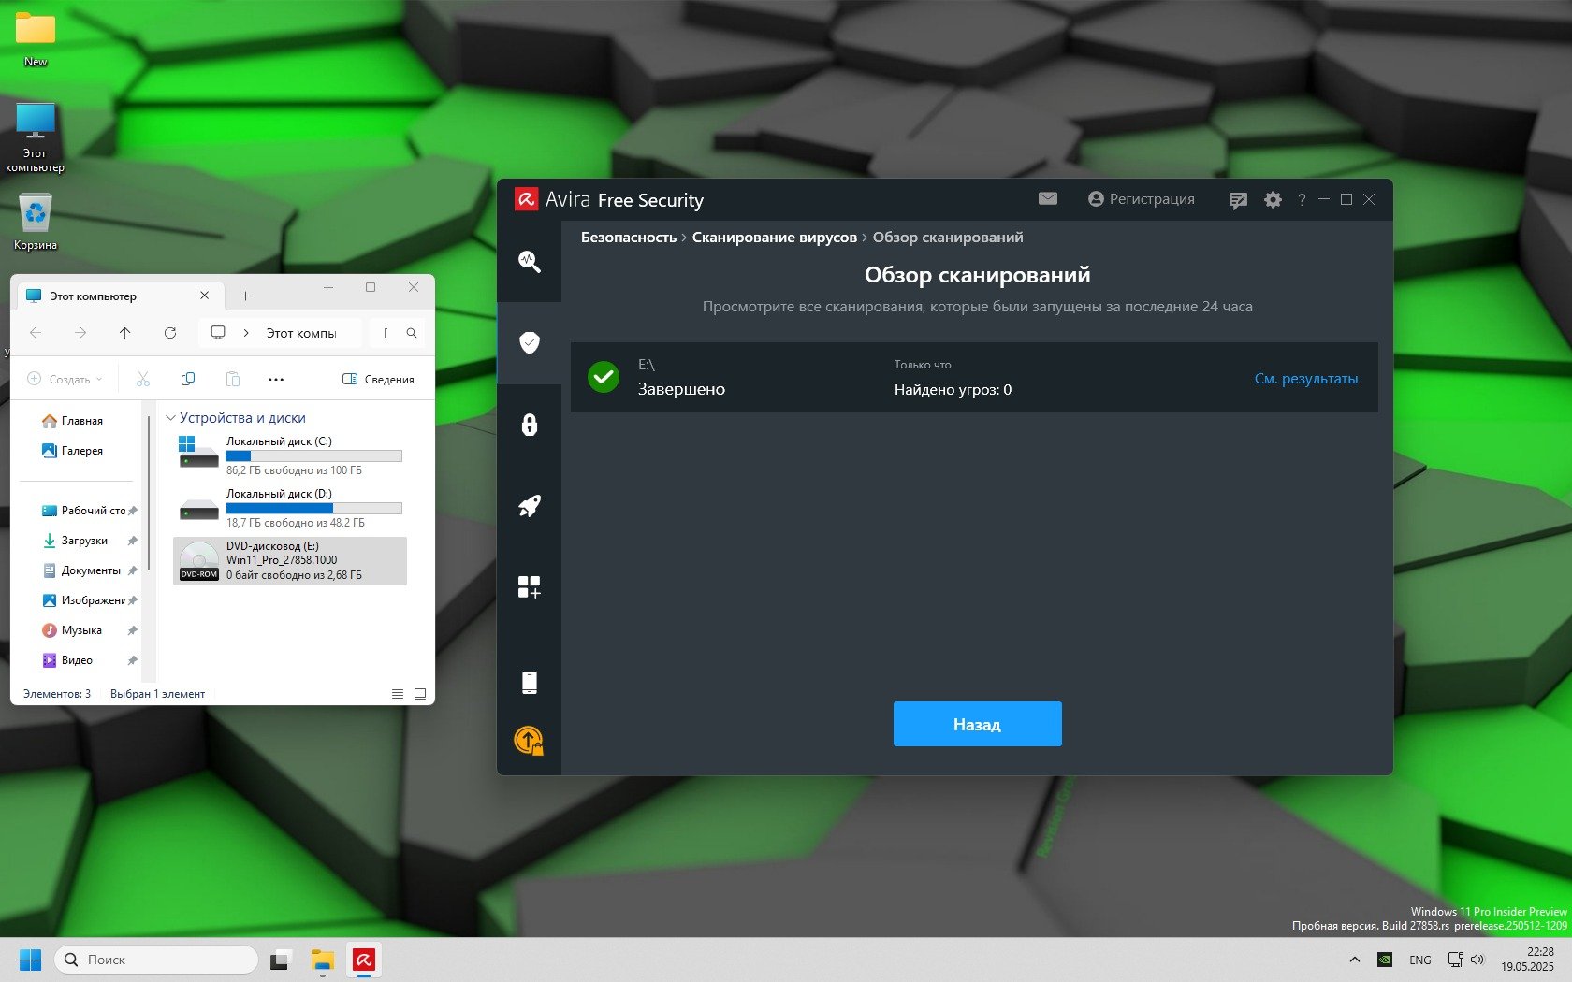Click the Завершено scan status text

coord(681,389)
